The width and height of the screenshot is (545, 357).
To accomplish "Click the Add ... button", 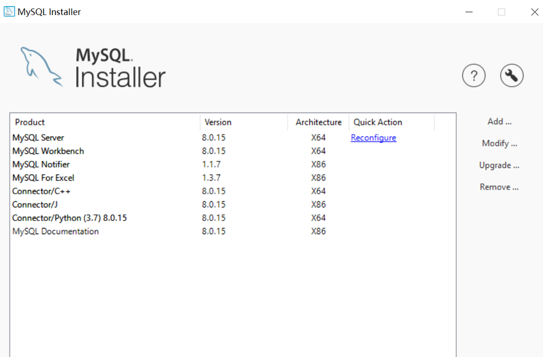I will (499, 121).
